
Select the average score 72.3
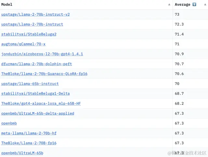pyautogui.click(x=179, y=24)
